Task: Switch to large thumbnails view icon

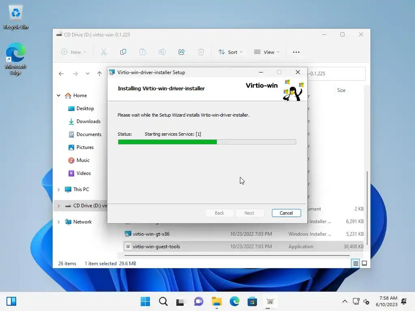Action: pos(364,263)
